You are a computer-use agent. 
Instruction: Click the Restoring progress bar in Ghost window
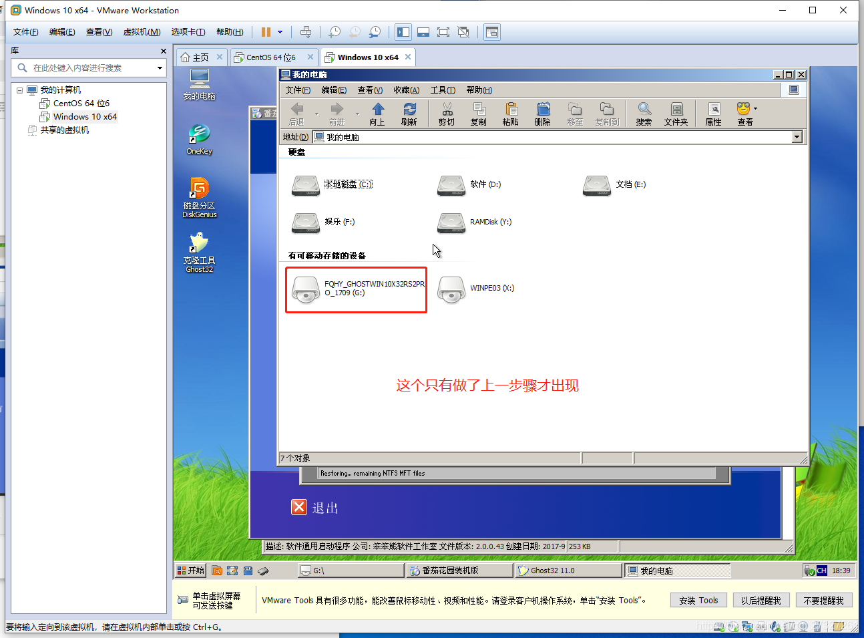coord(517,473)
